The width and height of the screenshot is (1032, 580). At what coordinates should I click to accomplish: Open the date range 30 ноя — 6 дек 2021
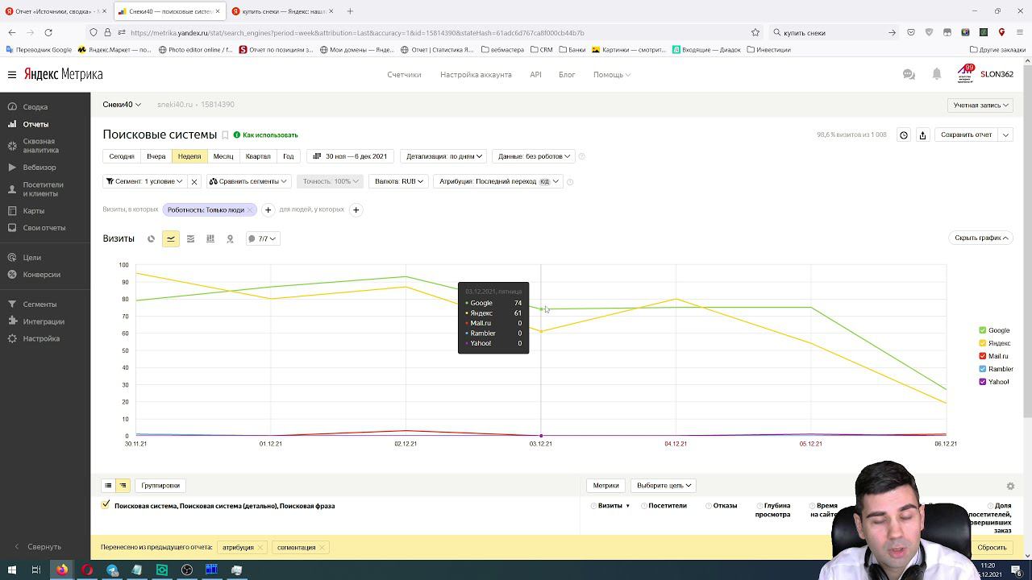point(351,156)
